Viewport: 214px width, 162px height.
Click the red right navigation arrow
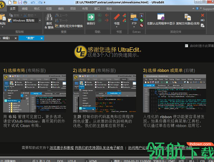107,20
